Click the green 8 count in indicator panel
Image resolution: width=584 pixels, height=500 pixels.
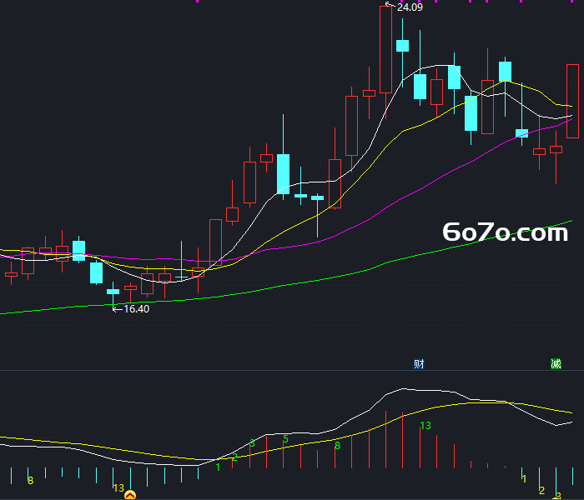[337, 446]
